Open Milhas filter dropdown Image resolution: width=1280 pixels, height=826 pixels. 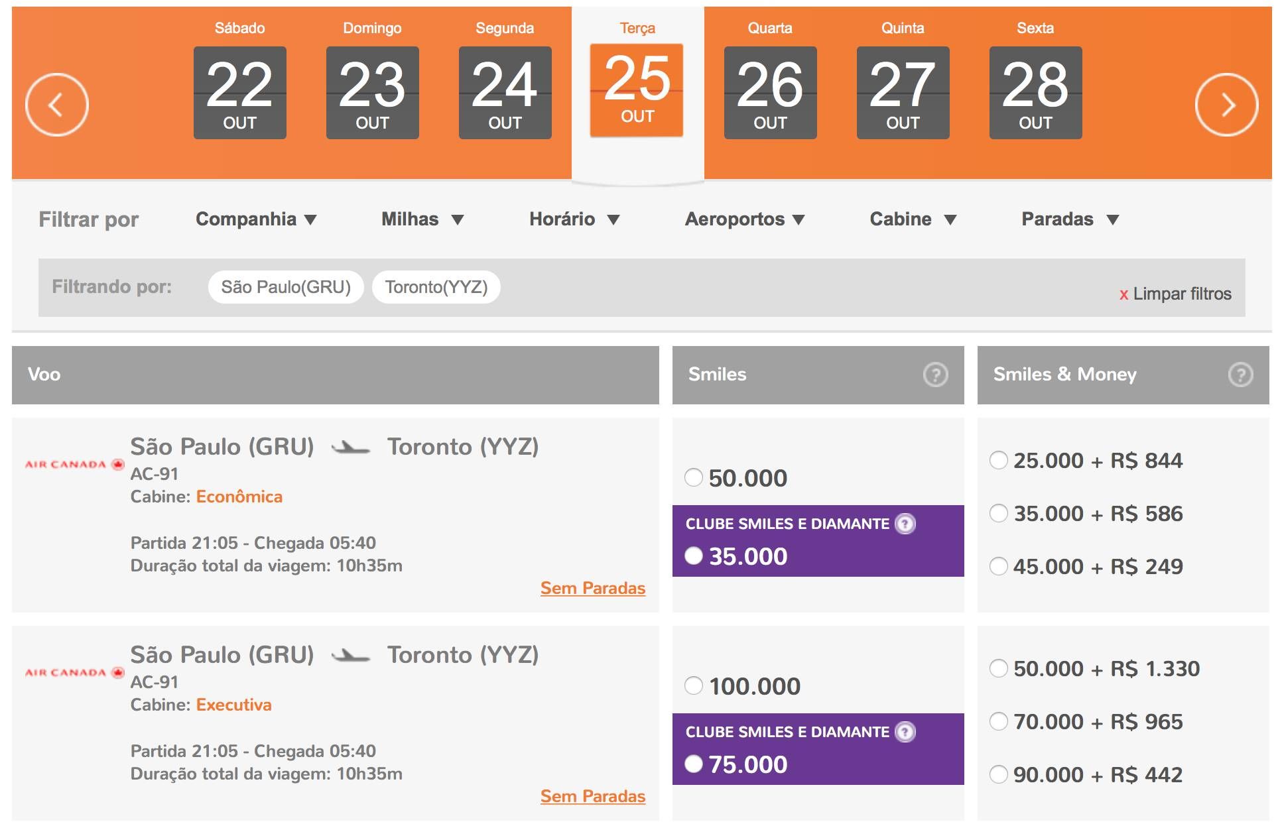point(422,219)
